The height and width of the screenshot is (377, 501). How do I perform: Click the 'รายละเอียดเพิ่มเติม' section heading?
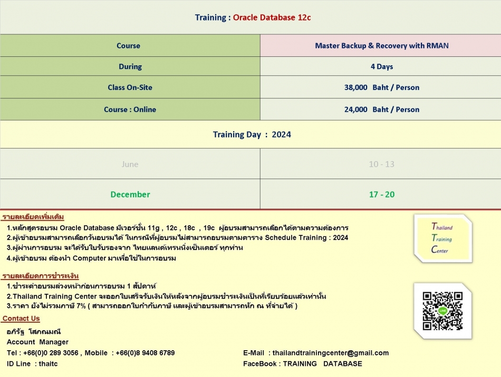click(33, 217)
